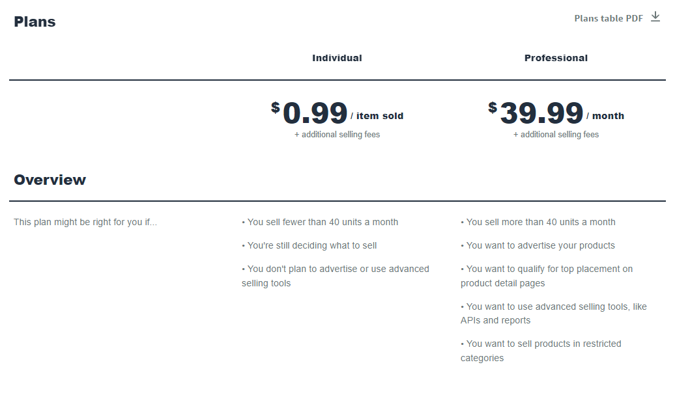Screen dimensions: 675x395
Task: Click the 'qualify for top placement' bullet
Action: [x=547, y=276]
